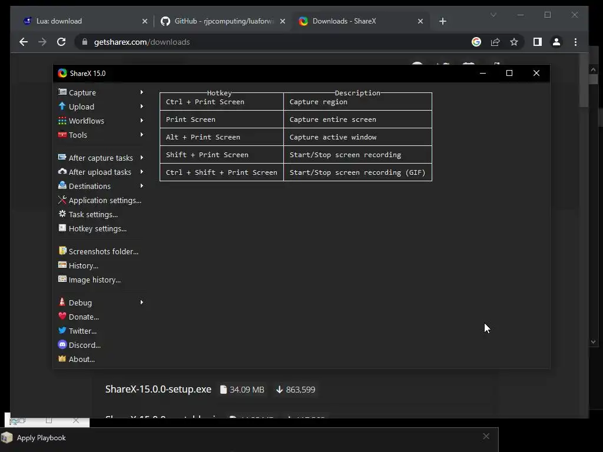This screenshot has height=452, width=603.
Task: Switch to the GitHub rjpcomputing tab
Action: [223, 21]
